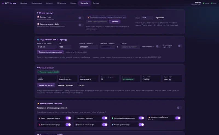
Task: Click the ELX Server logo icon
Action: (3, 3)
